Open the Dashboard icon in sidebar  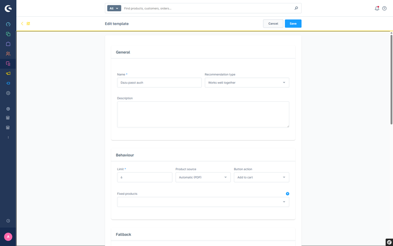coord(8,24)
